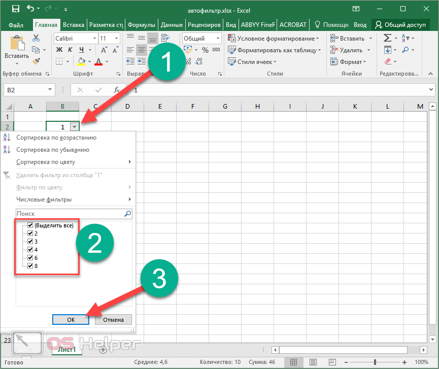This screenshot has width=439, height=369.
Task: Click the Undo arrow icon
Action: pyautogui.click(x=30, y=9)
